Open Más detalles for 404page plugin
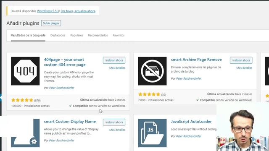 (117, 68)
